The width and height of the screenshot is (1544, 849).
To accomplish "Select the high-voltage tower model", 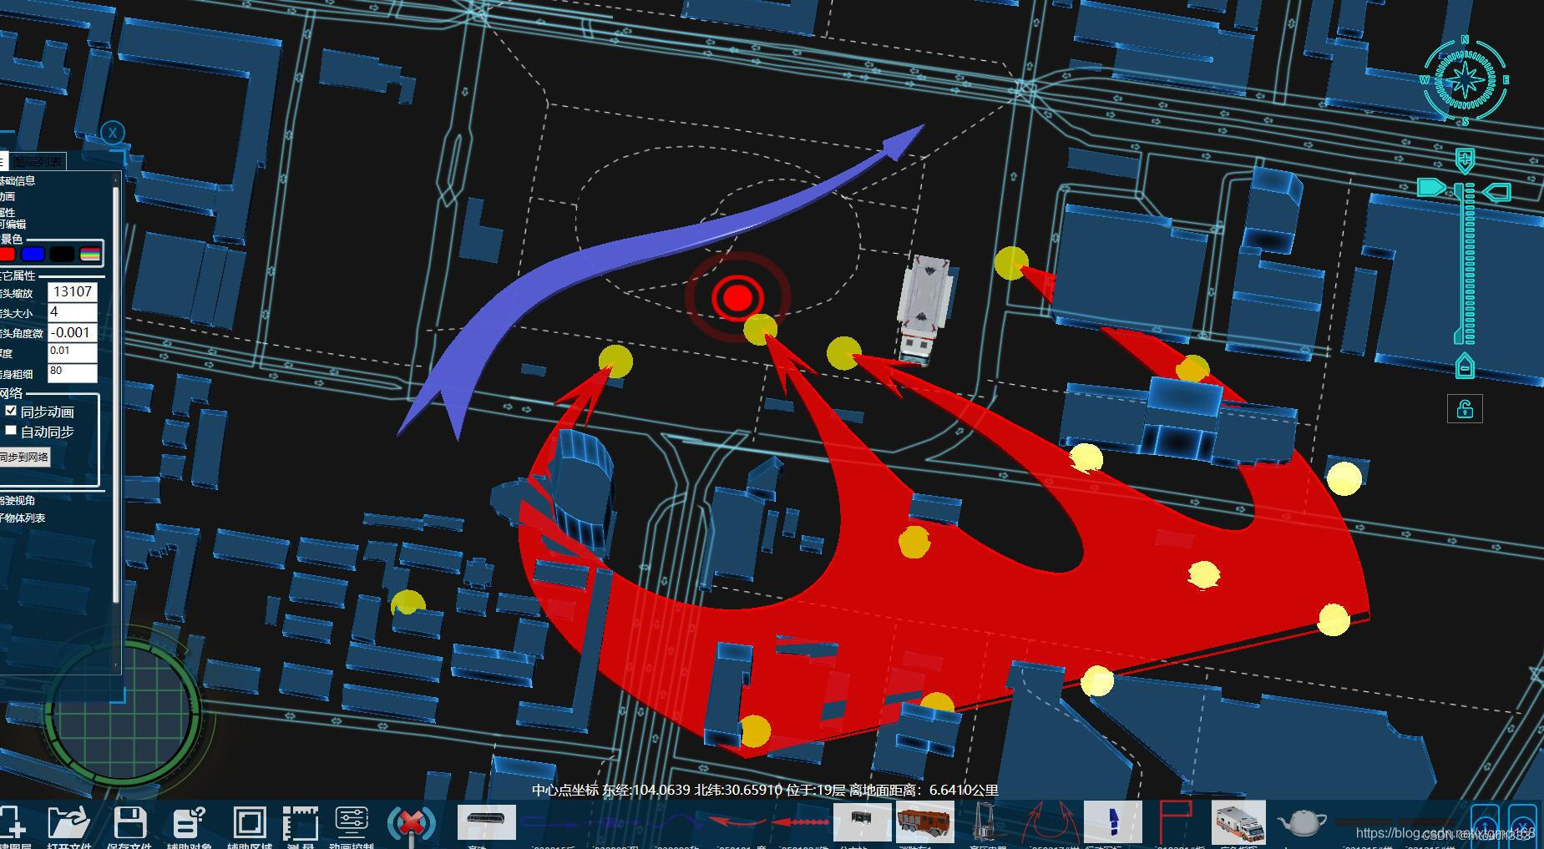I will (987, 821).
